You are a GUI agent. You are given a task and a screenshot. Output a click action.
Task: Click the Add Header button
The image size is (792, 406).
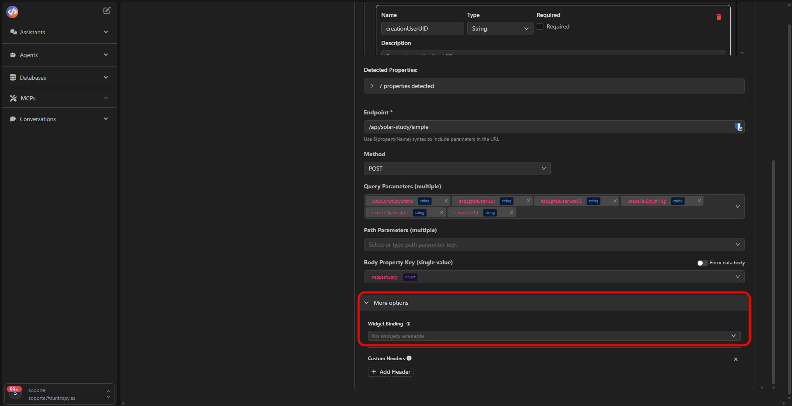390,372
